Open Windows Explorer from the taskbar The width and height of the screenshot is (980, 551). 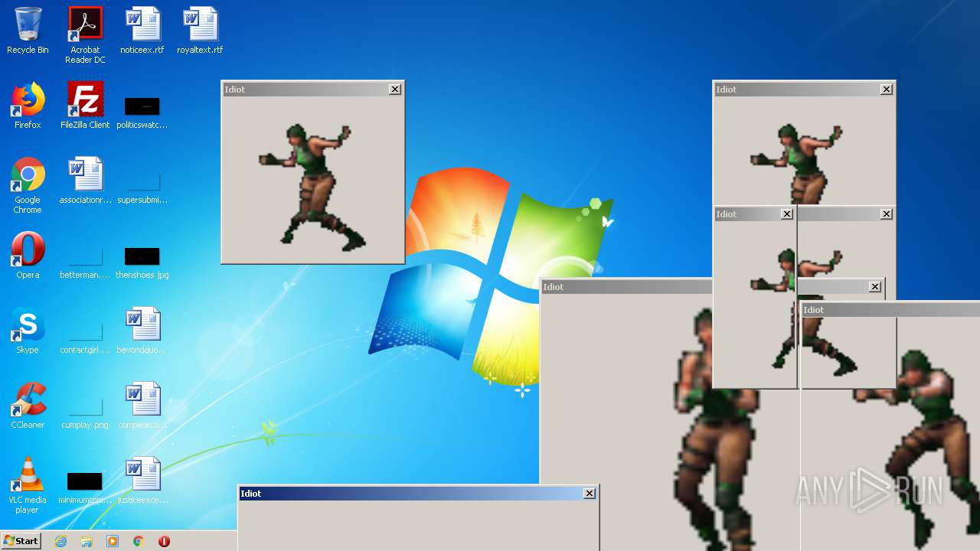87,541
